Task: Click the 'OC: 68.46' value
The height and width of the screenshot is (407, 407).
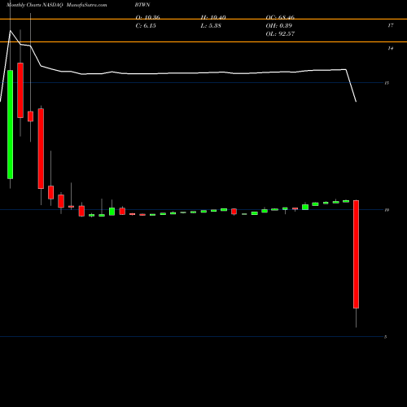Action: pos(280,17)
